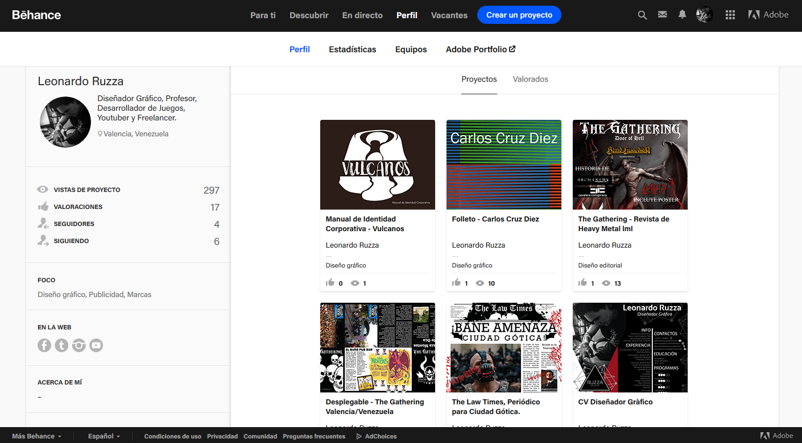This screenshot has width=802, height=443.
Task: Open the Carlos Cruz Diez project thumbnail
Action: pos(503,165)
